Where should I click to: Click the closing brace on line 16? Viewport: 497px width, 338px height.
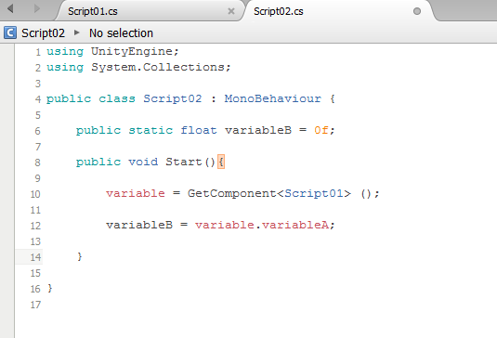[50, 288]
